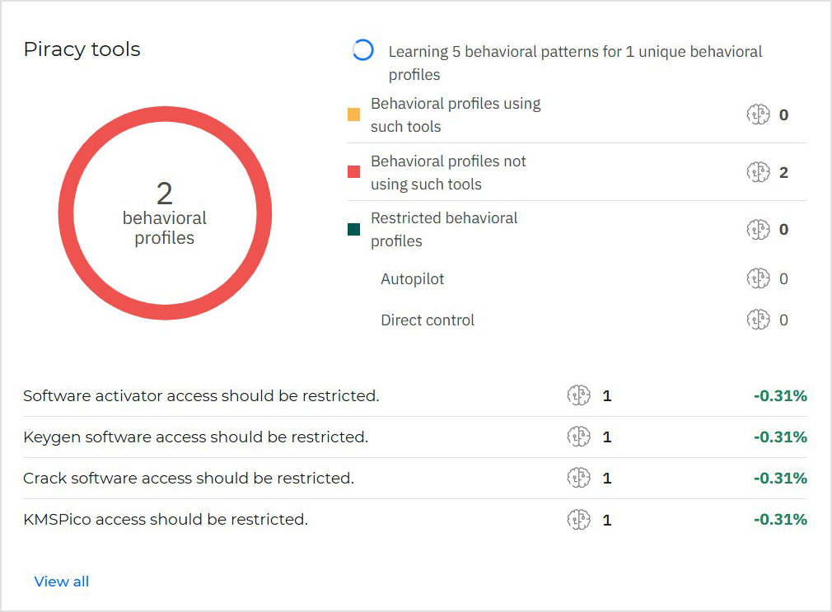Click the Piracy tools widget title
832x612 pixels.
82,49
